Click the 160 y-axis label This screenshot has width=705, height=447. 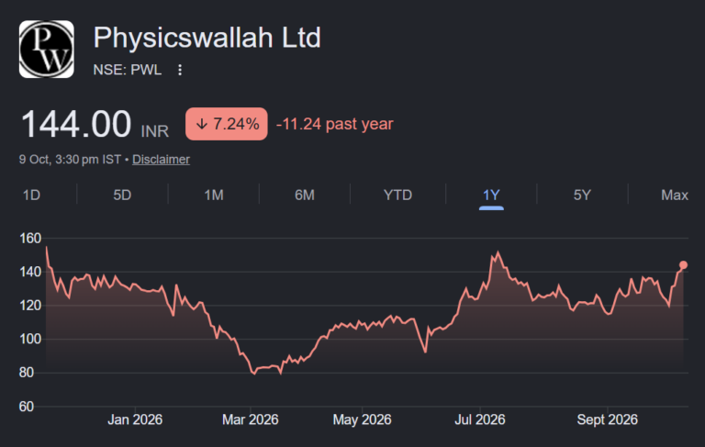click(x=30, y=239)
